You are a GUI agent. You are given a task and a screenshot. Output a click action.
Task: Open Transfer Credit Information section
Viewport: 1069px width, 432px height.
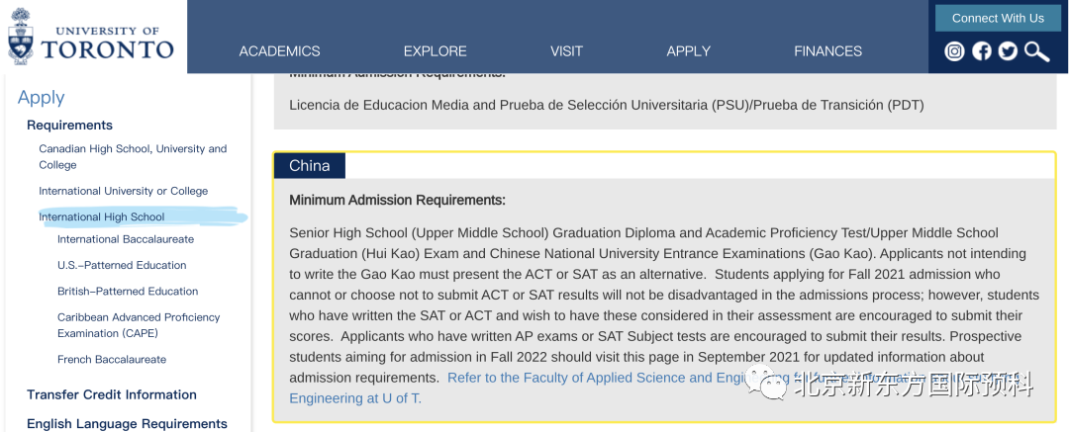point(111,394)
